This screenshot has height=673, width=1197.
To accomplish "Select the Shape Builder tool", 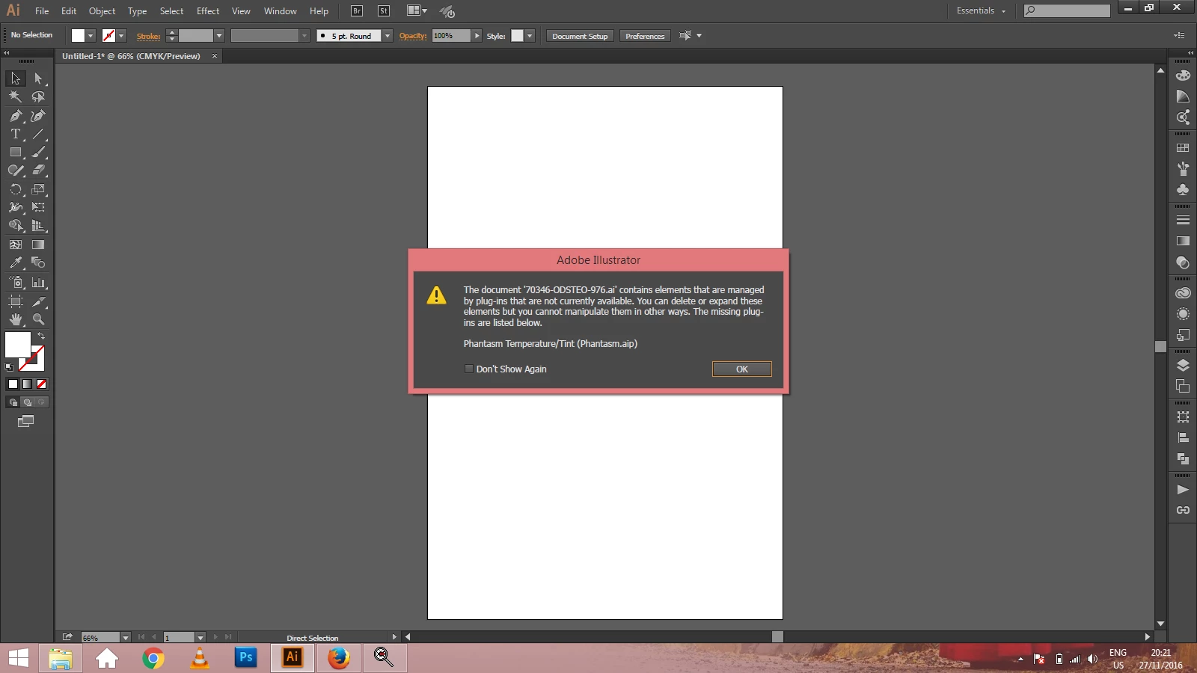I will 16,226.
